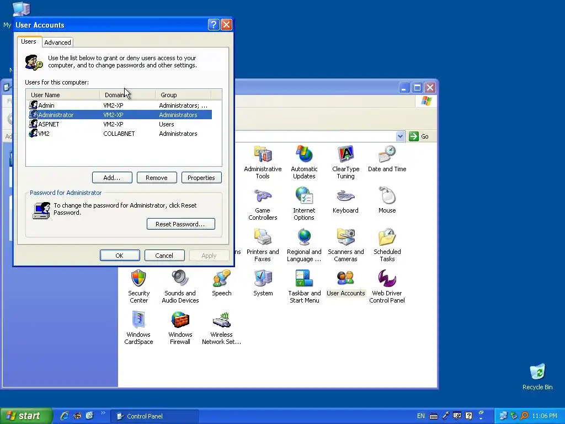Click the Add... button
This screenshot has height=424, width=565.
(112, 178)
